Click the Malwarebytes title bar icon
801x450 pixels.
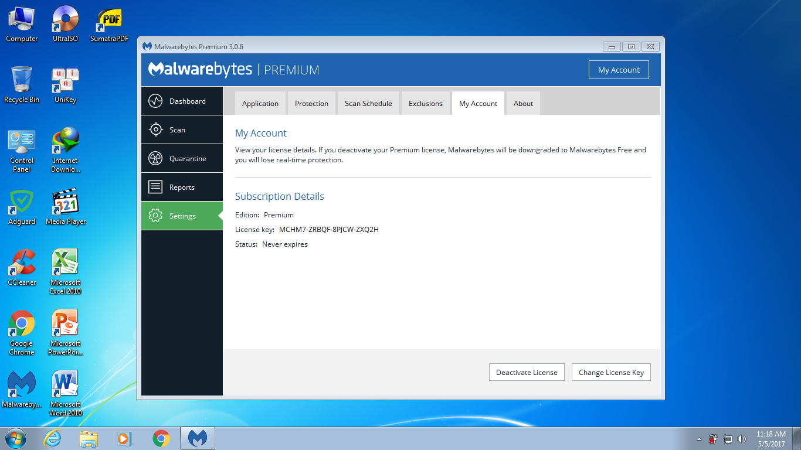point(147,46)
